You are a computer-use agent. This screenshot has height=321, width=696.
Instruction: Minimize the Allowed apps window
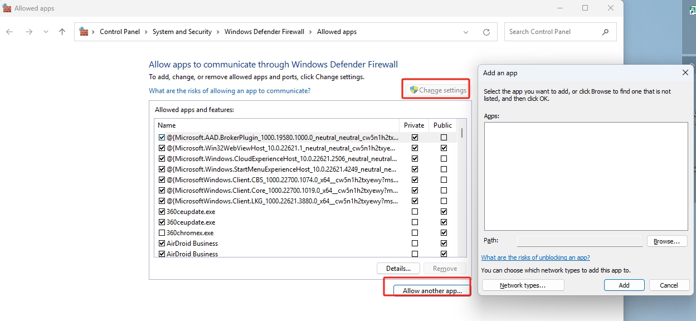[x=559, y=8]
